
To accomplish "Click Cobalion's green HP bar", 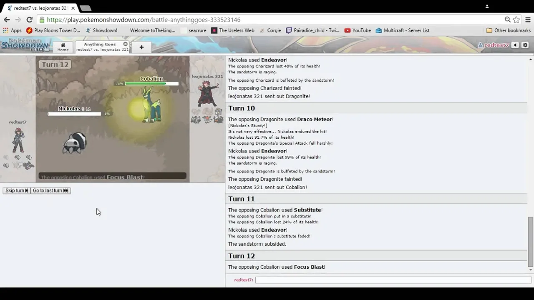I will pyautogui.click(x=152, y=84).
